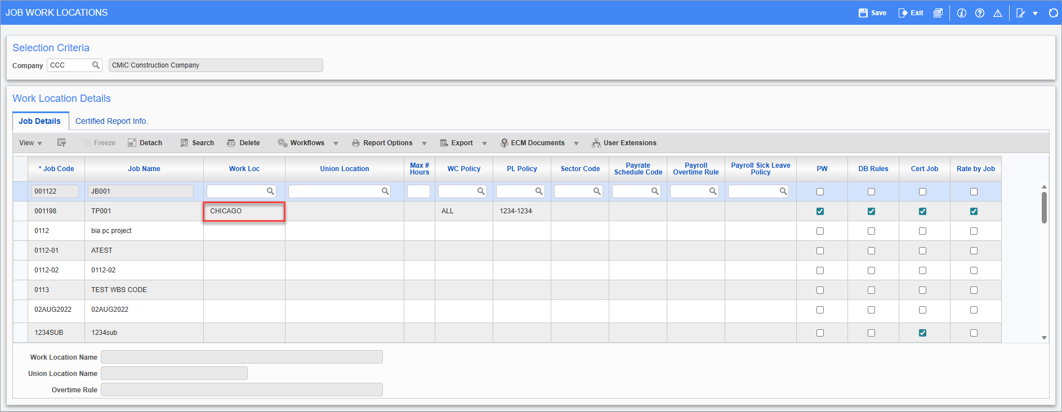Click the Max # Hours filter field
This screenshot has width=1062, height=412.
[x=418, y=191]
